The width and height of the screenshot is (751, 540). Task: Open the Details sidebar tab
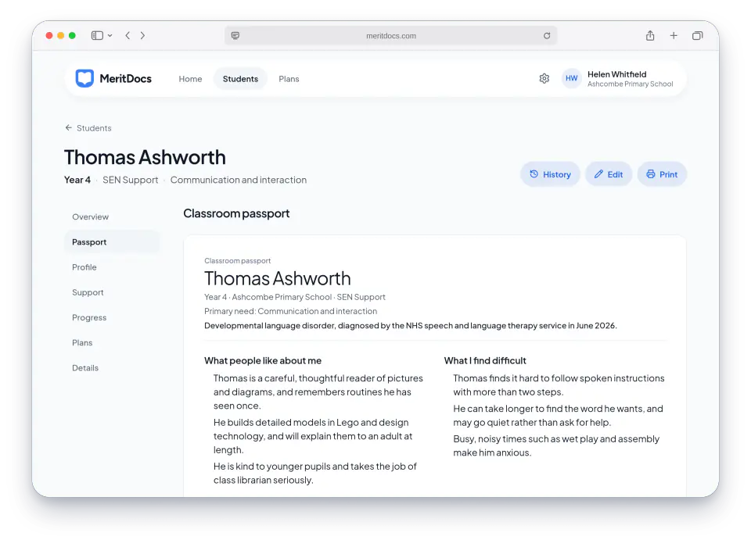[112, 368]
